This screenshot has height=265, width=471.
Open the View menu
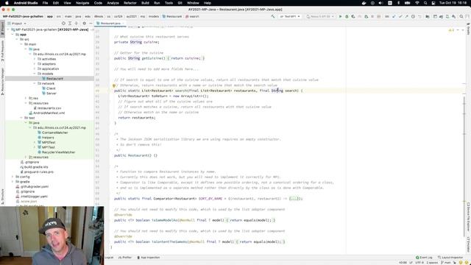[67, 3]
